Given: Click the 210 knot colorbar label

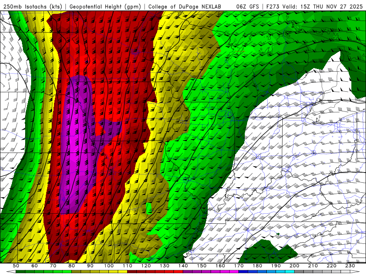Looking at the screenshot, I should point(313,266).
